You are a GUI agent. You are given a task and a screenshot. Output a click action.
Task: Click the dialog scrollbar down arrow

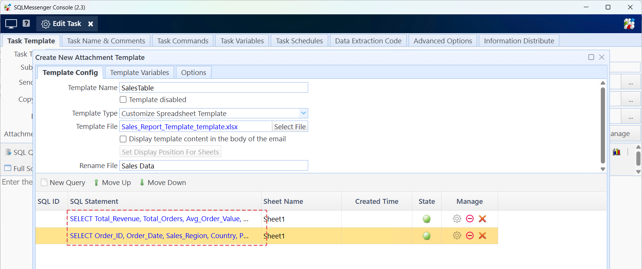tap(603, 169)
